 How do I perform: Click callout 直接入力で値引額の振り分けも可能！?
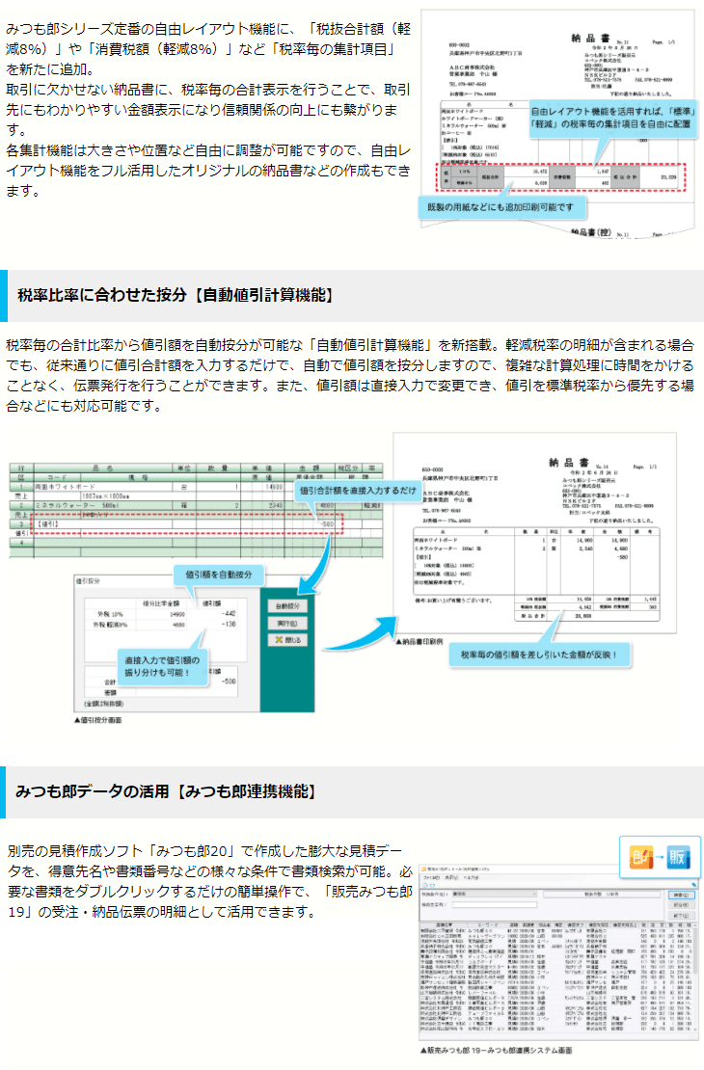point(162,666)
